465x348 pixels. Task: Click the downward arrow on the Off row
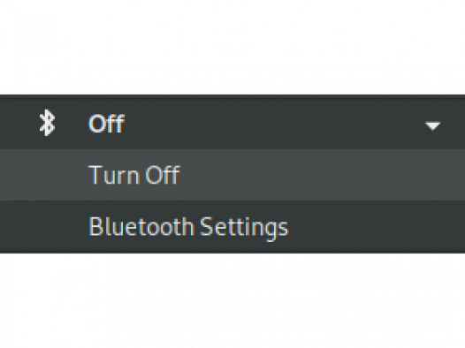click(432, 126)
